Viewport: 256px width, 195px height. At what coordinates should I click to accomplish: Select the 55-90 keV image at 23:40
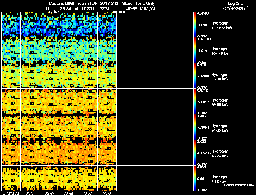point(49,76)
